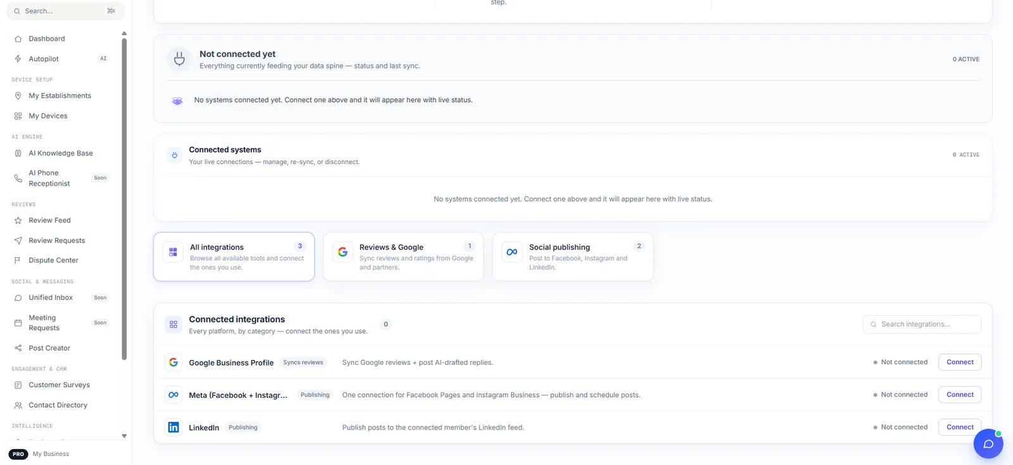Click the Google Business Profile logo icon
Viewport: 1013px width, 465px height.
click(173, 362)
